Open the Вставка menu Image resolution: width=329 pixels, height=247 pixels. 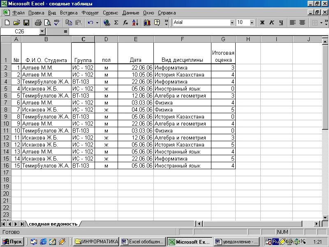[x=69, y=13]
